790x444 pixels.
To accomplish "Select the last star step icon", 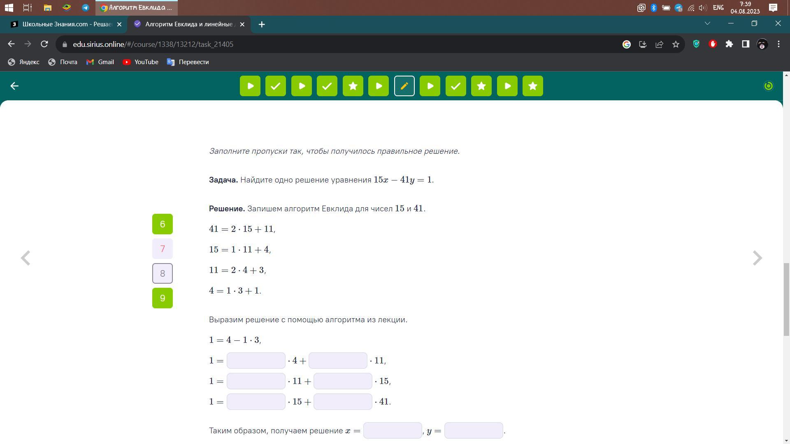I will [x=532, y=86].
